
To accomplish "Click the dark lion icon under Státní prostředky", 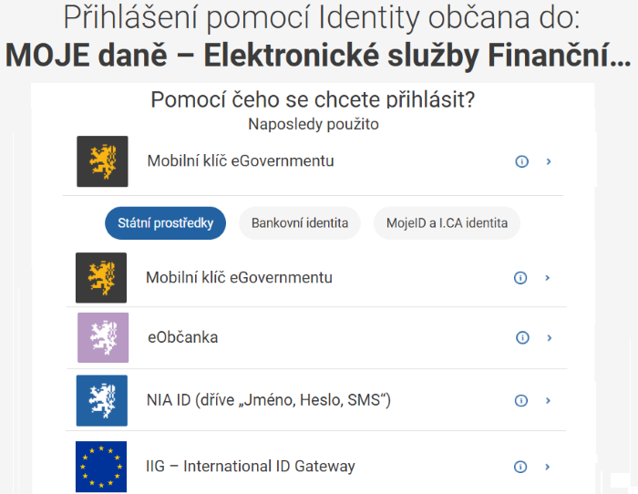I will (101, 278).
